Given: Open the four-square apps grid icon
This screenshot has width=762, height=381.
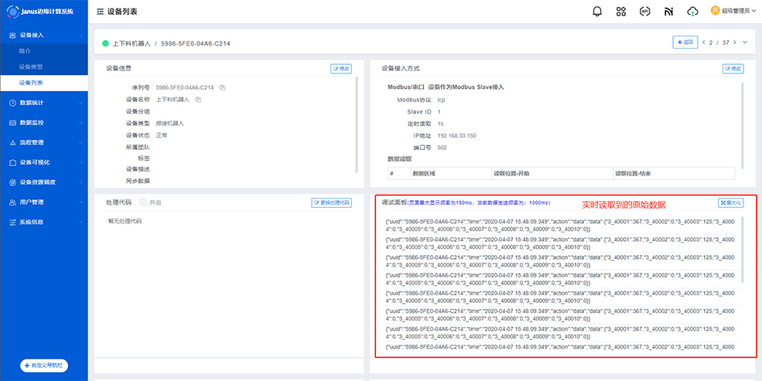Looking at the screenshot, I should pos(621,12).
